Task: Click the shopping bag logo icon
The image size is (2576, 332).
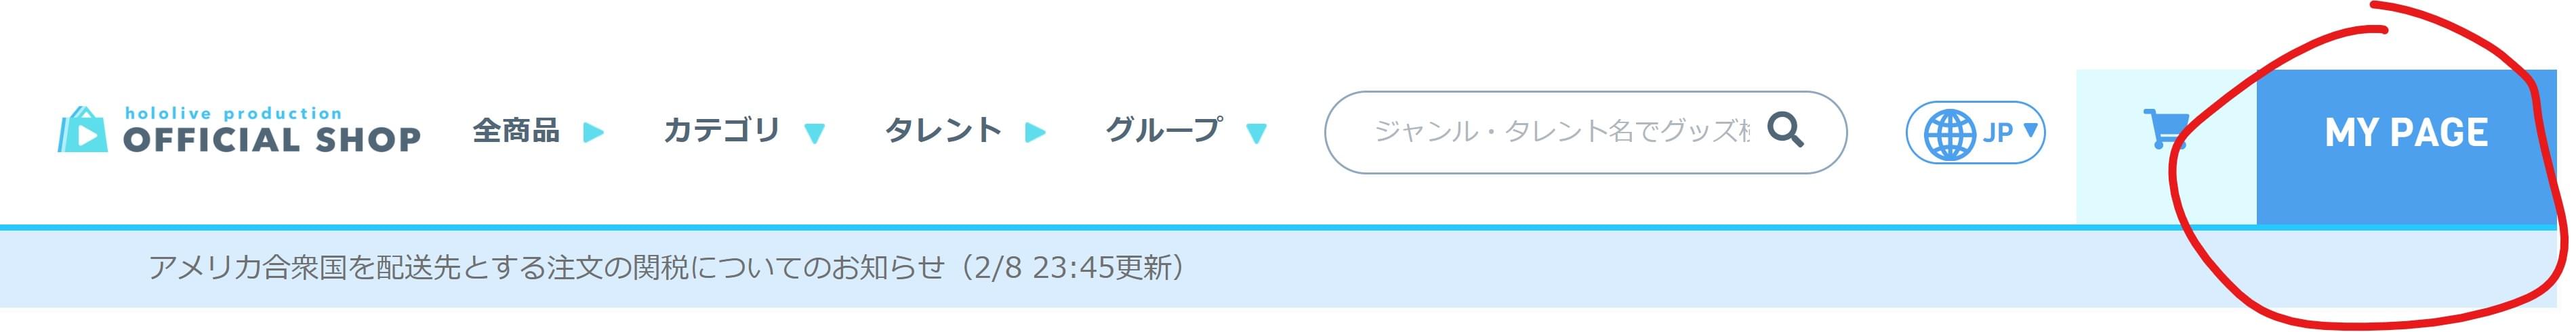Action: point(82,130)
